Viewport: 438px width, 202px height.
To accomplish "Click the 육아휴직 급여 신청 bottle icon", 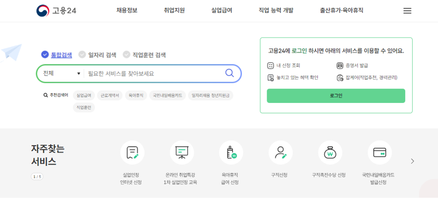I will coord(231,152).
